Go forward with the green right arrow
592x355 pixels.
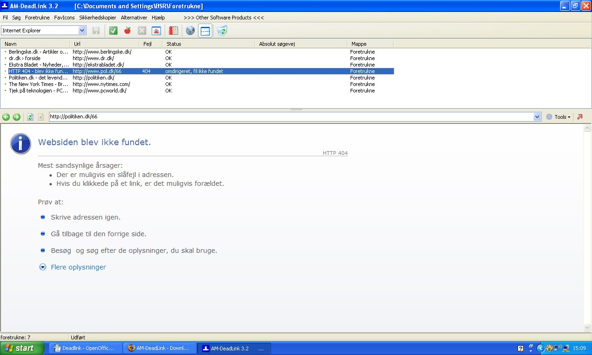[x=17, y=117]
